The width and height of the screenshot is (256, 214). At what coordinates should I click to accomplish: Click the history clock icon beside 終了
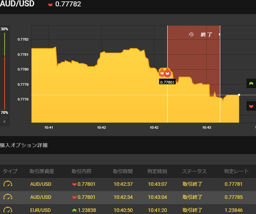191,34
